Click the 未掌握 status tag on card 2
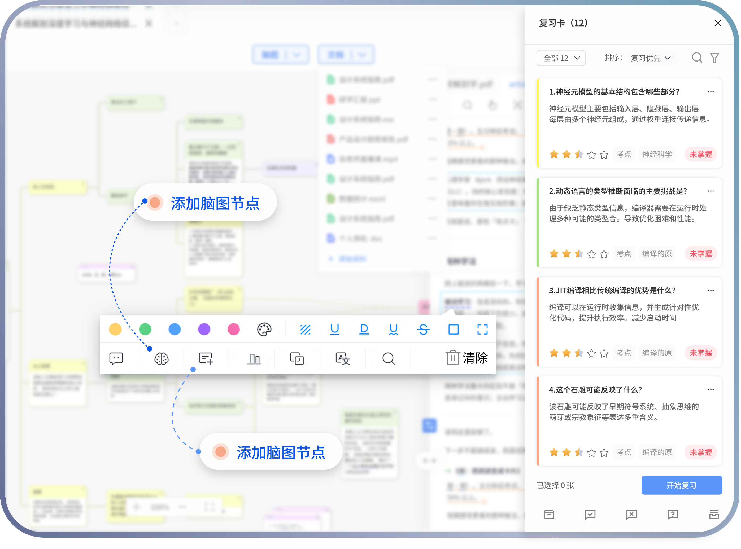741x549 pixels. 701,254
